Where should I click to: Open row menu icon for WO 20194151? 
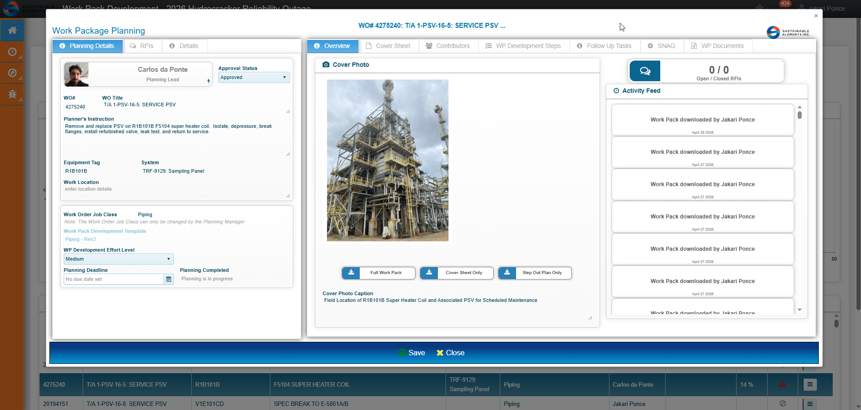[x=810, y=404]
